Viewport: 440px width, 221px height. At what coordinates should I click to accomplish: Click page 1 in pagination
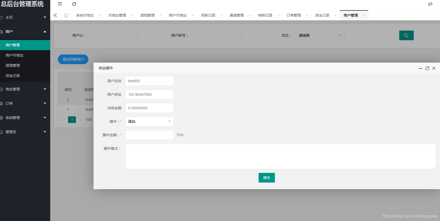click(x=72, y=120)
